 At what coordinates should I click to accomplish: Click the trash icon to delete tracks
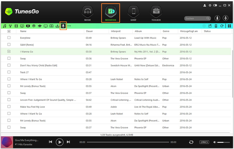tap(216, 26)
